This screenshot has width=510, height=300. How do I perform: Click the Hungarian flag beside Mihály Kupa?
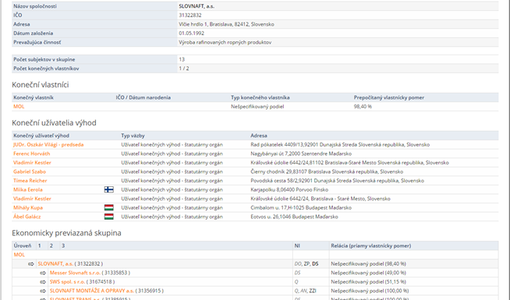(x=109, y=208)
